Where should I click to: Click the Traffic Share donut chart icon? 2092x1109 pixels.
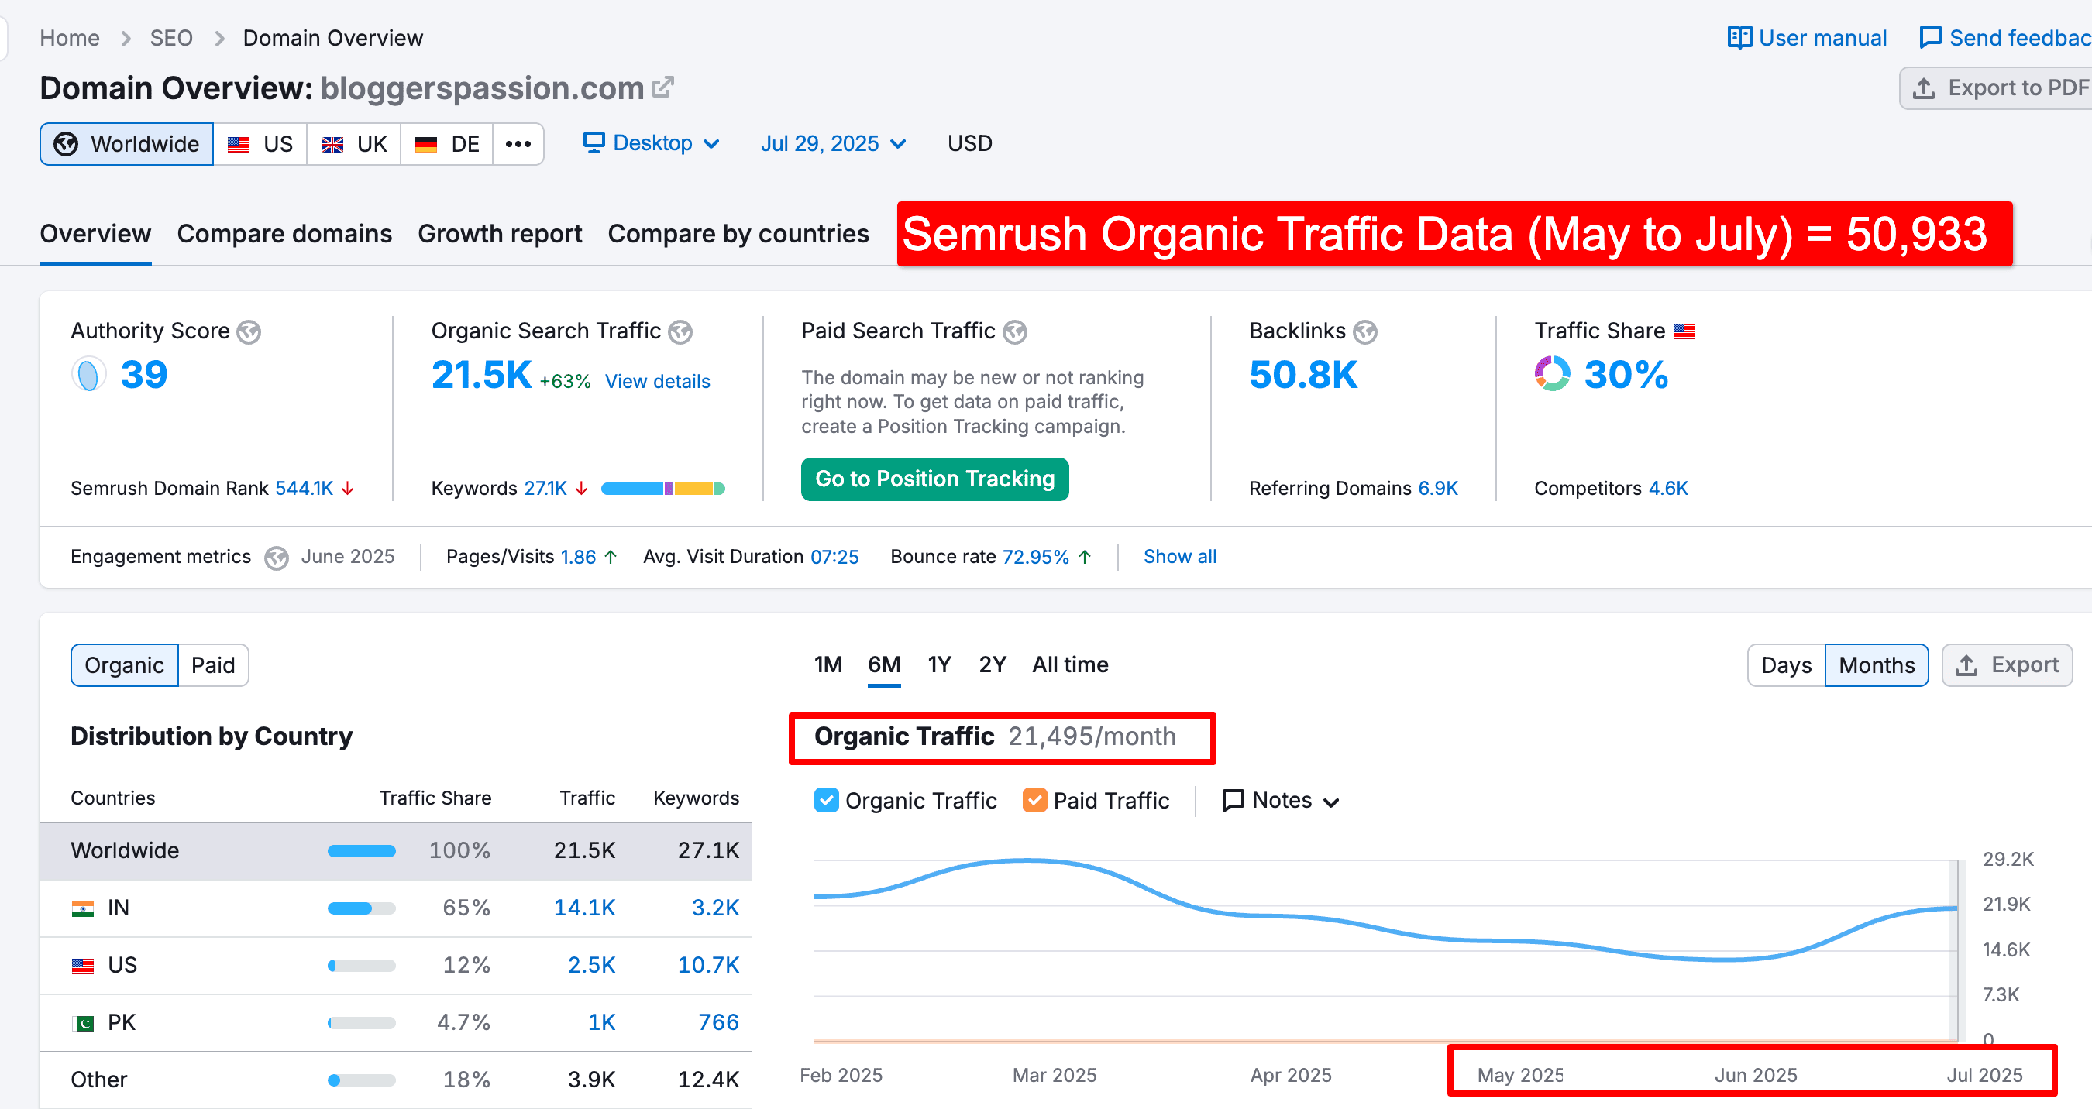coord(1552,374)
